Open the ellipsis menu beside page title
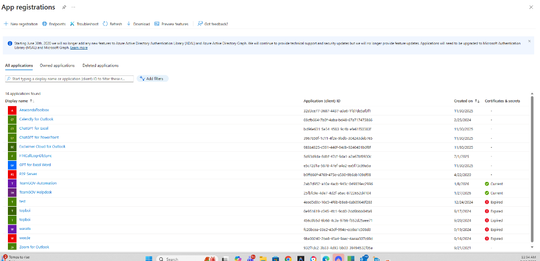 point(73,7)
